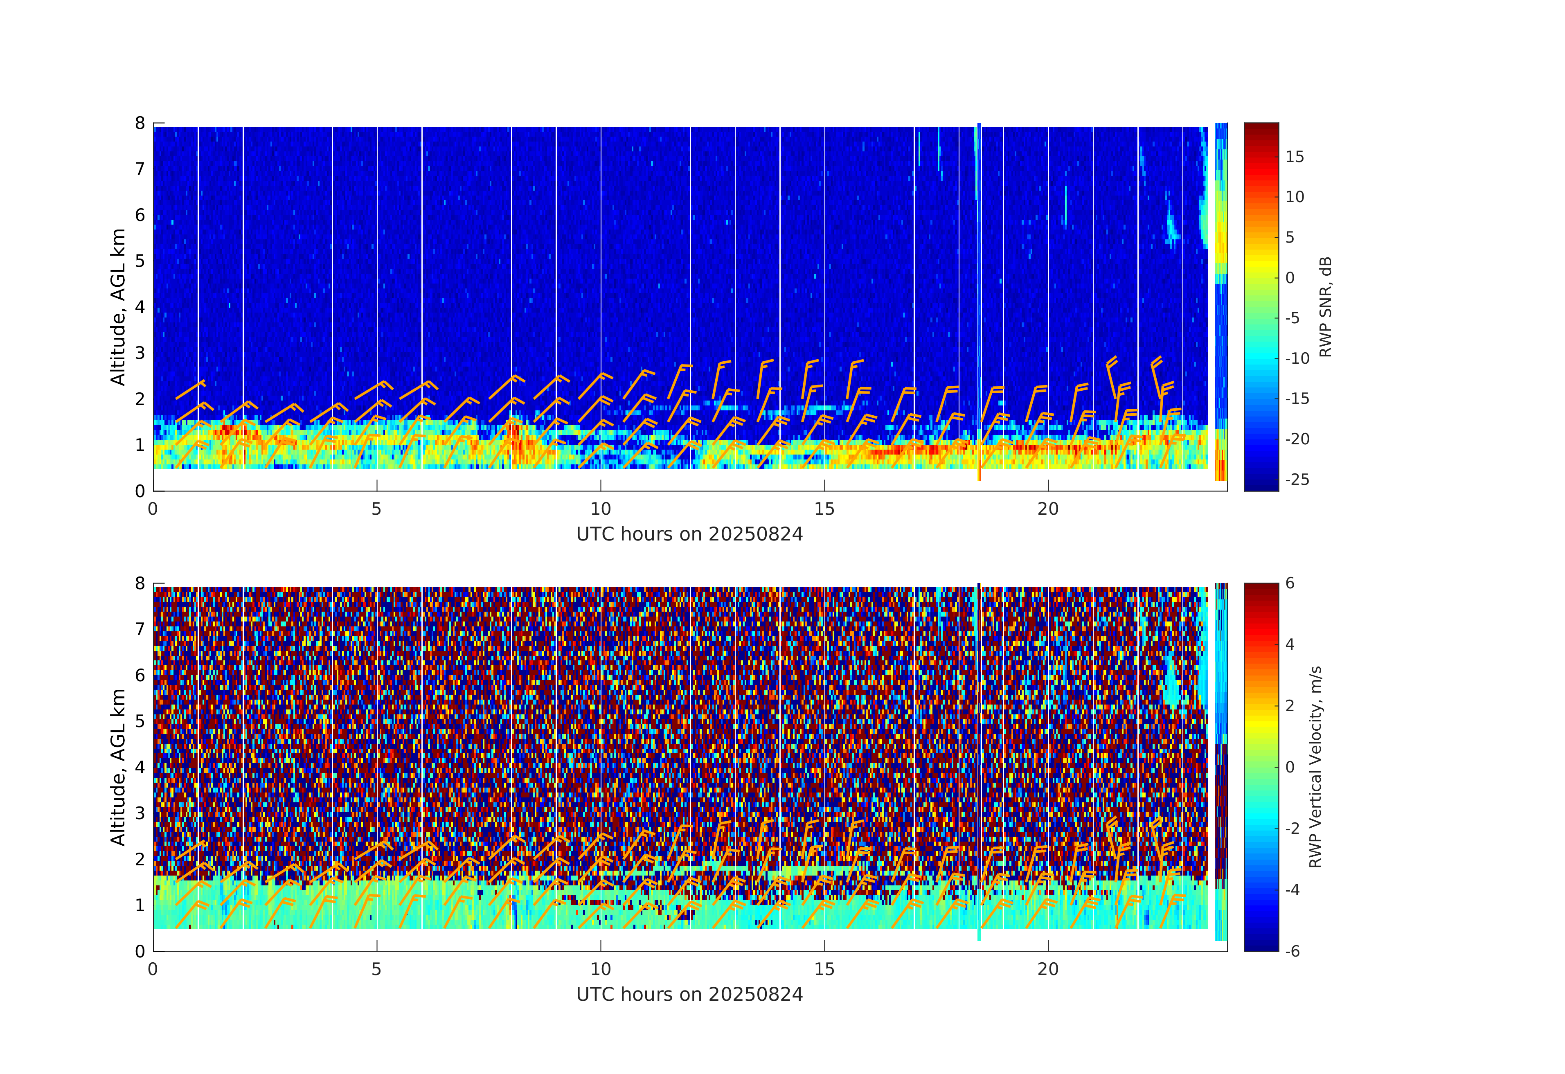Click y-axis tick '4' on bottom plot
The image size is (1565, 1074).
coord(140,767)
